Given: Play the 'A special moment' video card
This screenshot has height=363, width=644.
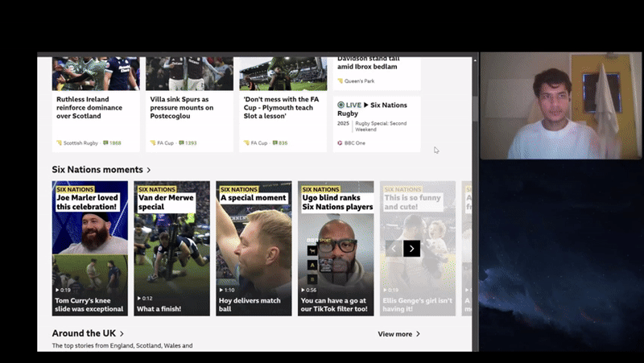Looking at the screenshot, I should pyautogui.click(x=254, y=249).
